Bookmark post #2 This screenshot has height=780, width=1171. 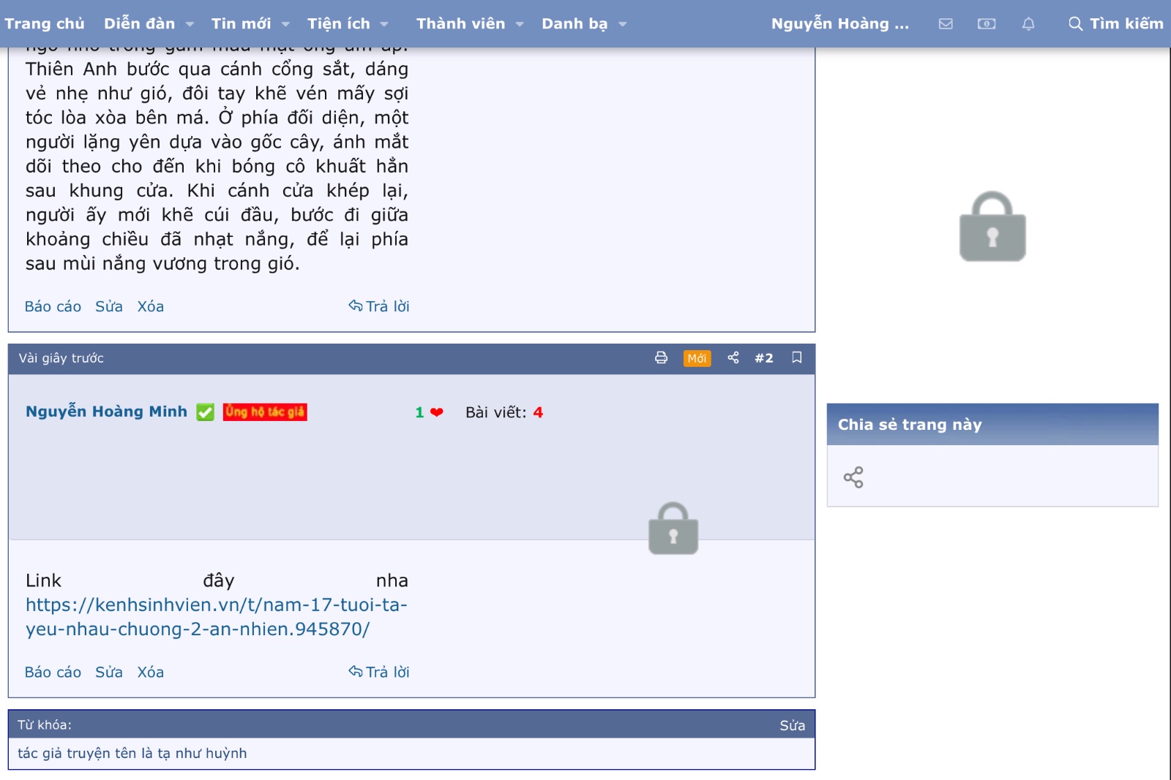coord(797,357)
